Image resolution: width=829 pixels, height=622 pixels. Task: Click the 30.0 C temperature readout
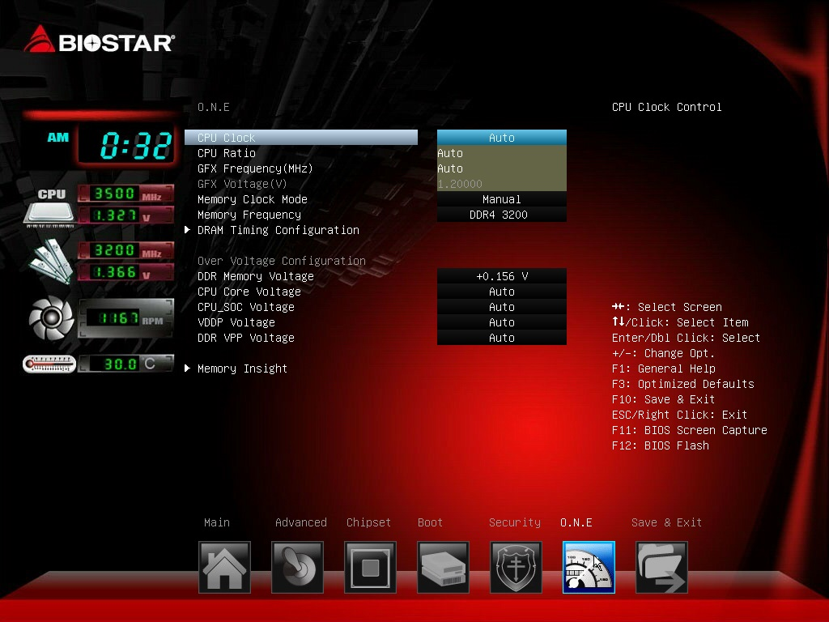[125, 364]
